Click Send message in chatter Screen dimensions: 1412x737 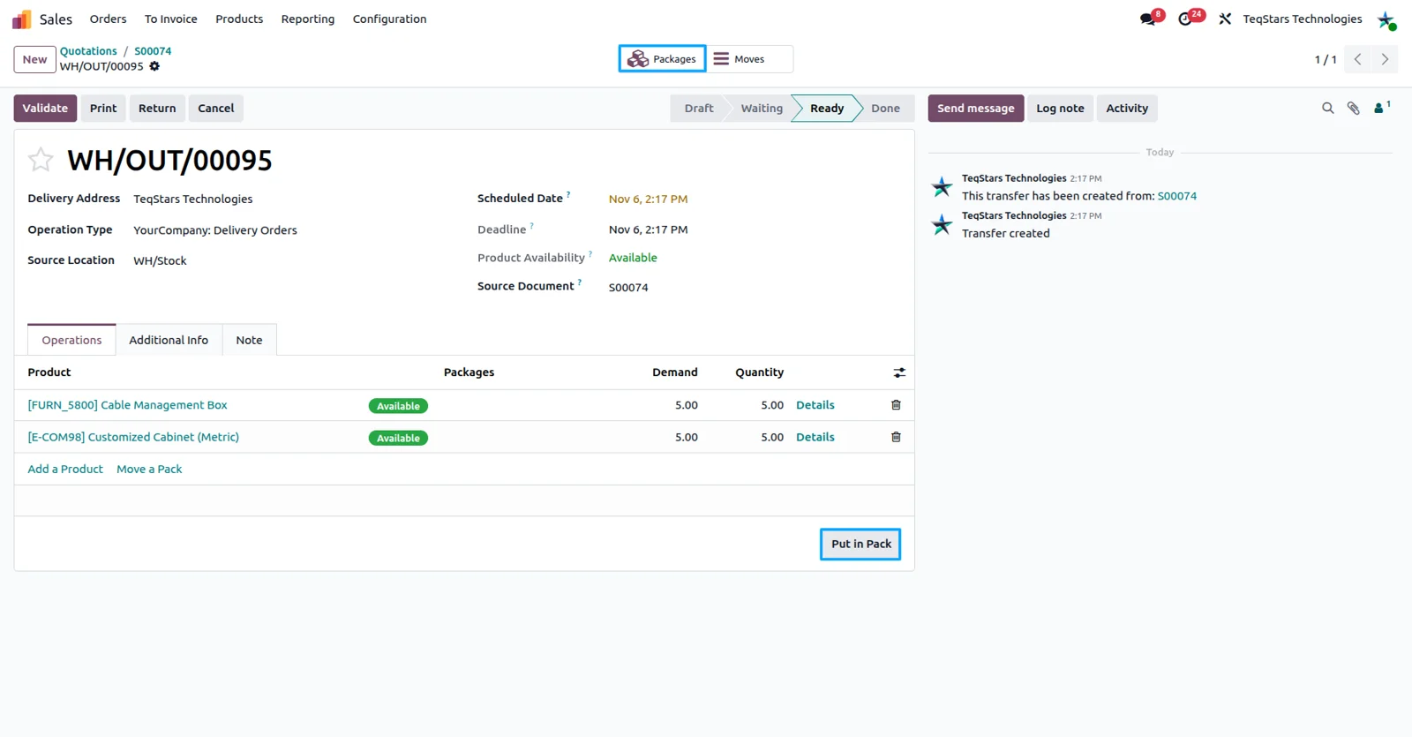coord(975,108)
